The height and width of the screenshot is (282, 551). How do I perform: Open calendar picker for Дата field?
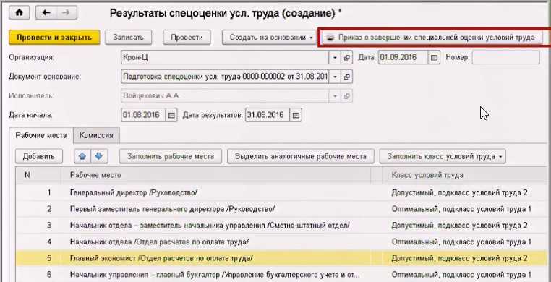(x=435, y=57)
